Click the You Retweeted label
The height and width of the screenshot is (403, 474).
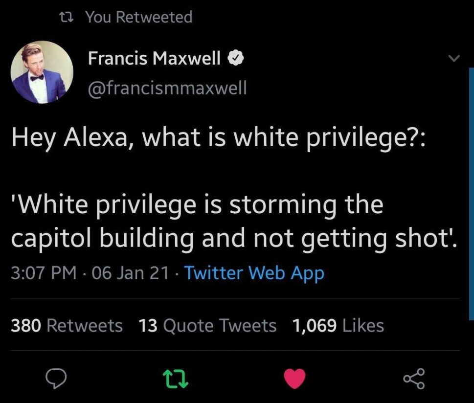pos(139,17)
